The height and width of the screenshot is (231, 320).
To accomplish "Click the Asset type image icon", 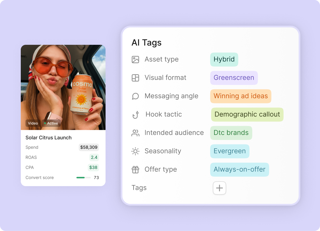I will [x=135, y=59].
